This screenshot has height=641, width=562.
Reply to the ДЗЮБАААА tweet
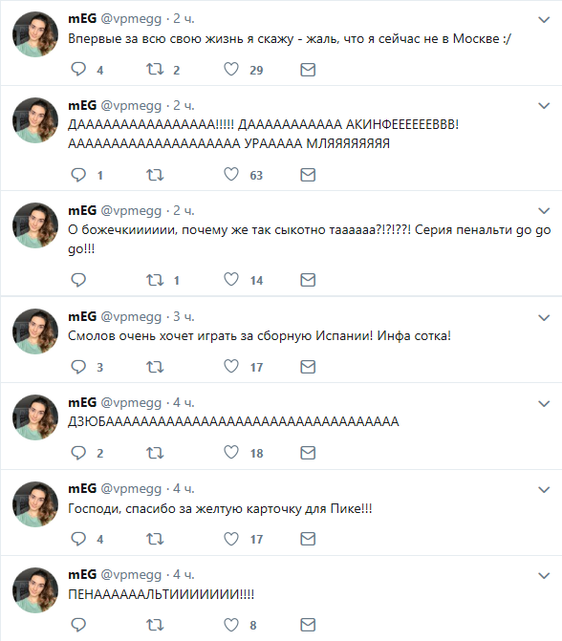pos(78,453)
